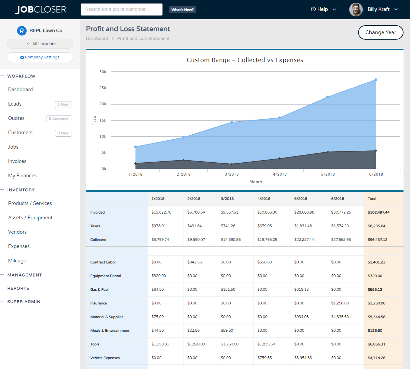Screen dimensions: 410x369
Task: Click the What's New? badge
Action: [x=182, y=10]
